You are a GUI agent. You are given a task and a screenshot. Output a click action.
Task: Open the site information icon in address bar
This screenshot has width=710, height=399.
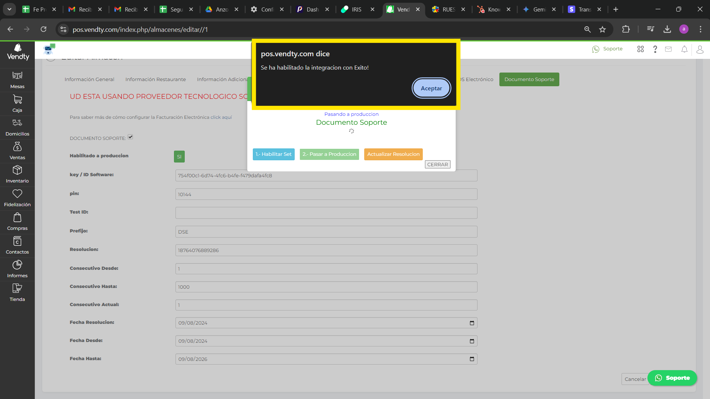coord(63,29)
